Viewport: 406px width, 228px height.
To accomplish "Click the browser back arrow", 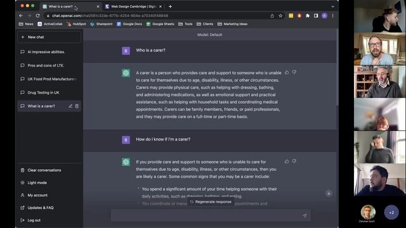I will [x=21, y=15].
